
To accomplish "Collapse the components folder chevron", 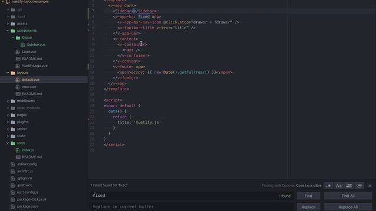I will (8, 30).
